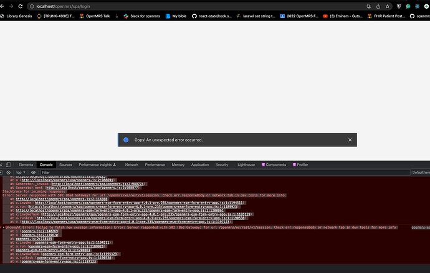The width and height of the screenshot is (430, 273).
Task: Open the Slack for openmrs bookmark
Action: (x=142, y=16)
